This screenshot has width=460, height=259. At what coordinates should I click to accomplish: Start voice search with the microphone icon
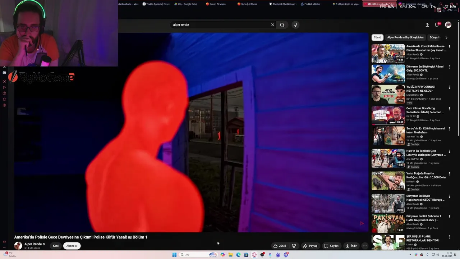[x=295, y=25]
